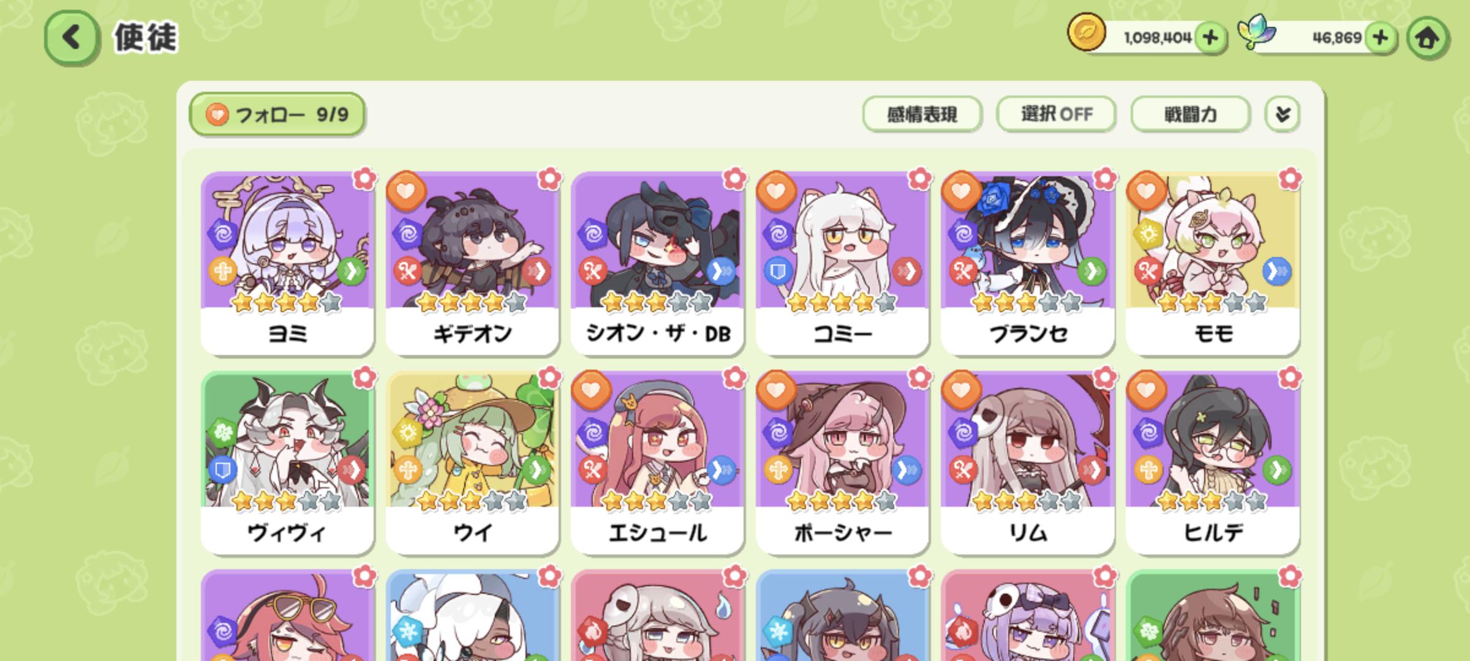Open the 感情表現 tab
This screenshot has width=1470, height=661.
click(x=922, y=114)
